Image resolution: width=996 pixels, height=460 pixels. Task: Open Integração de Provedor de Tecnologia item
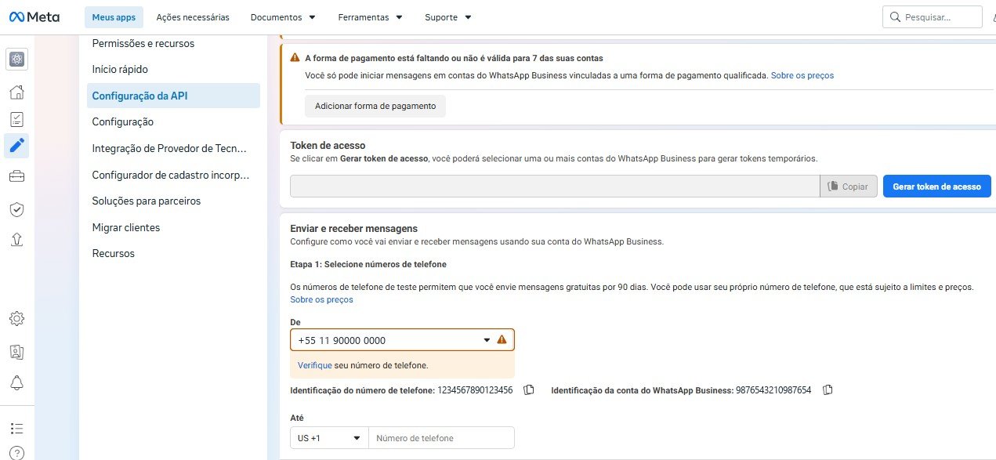(x=169, y=148)
